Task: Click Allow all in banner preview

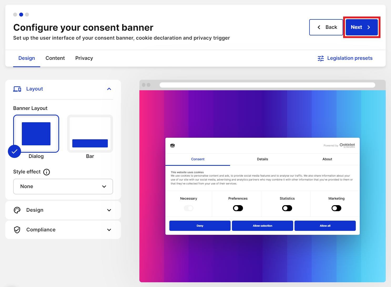Action: [x=325, y=226]
